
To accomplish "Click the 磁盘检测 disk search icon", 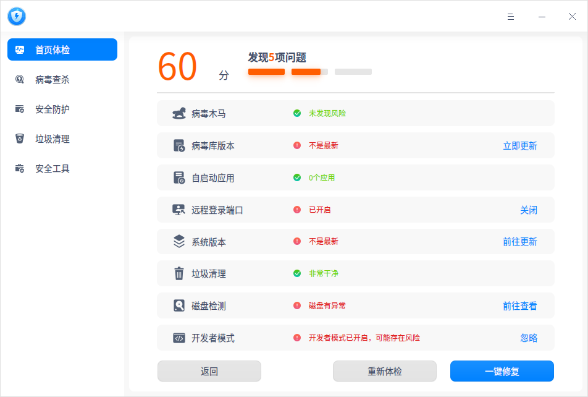I will [x=179, y=305].
